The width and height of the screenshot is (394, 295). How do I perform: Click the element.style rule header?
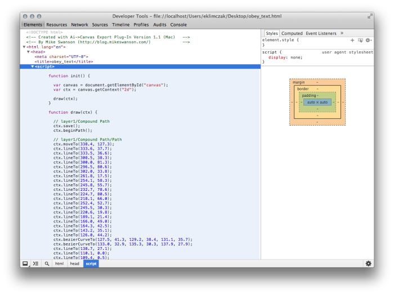(280, 40)
